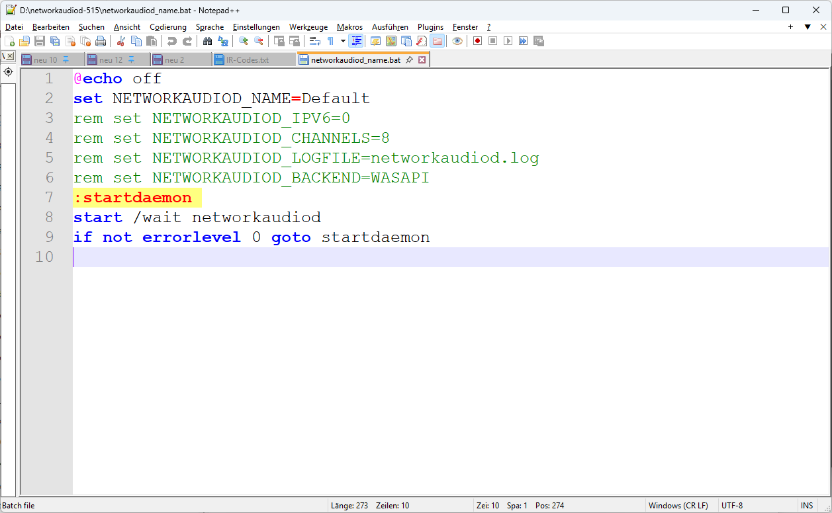Click the Cut scissors icon
The image size is (832, 513).
(x=120, y=41)
